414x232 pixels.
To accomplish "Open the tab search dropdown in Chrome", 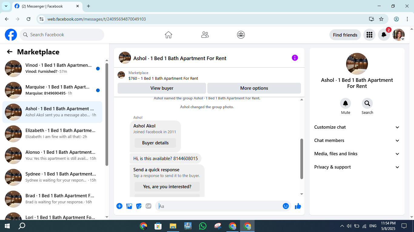I will tap(6, 6).
